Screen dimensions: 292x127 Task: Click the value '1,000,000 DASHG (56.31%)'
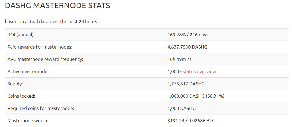196,96
